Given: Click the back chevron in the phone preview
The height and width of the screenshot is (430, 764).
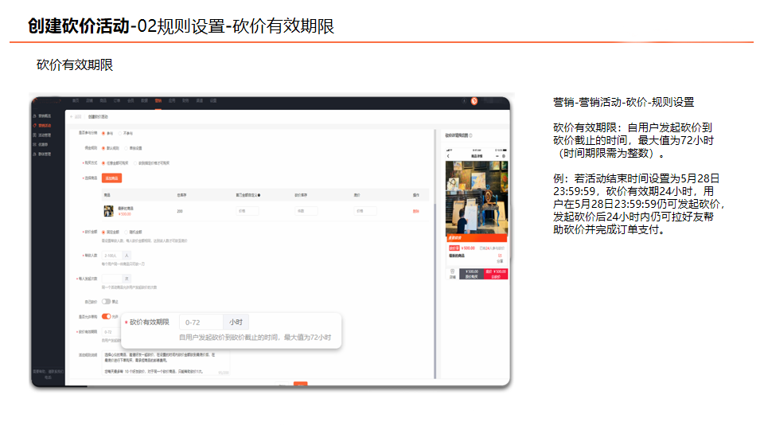Looking at the screenshot, I should [448, 156].
